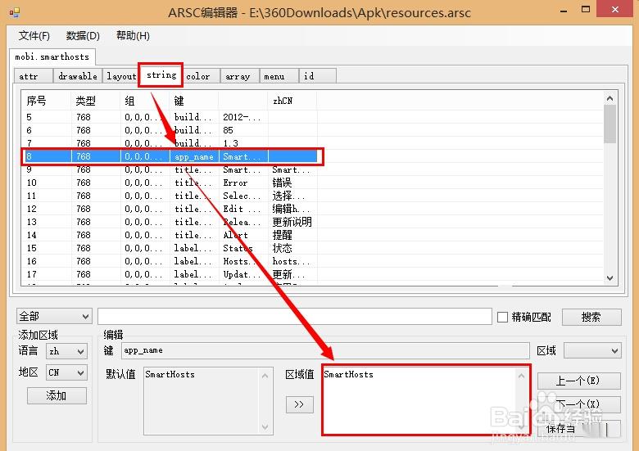This screenshot has height=451, width=639.
Task: Select row 16 with Hosts... value
Action: coord(169,261)
